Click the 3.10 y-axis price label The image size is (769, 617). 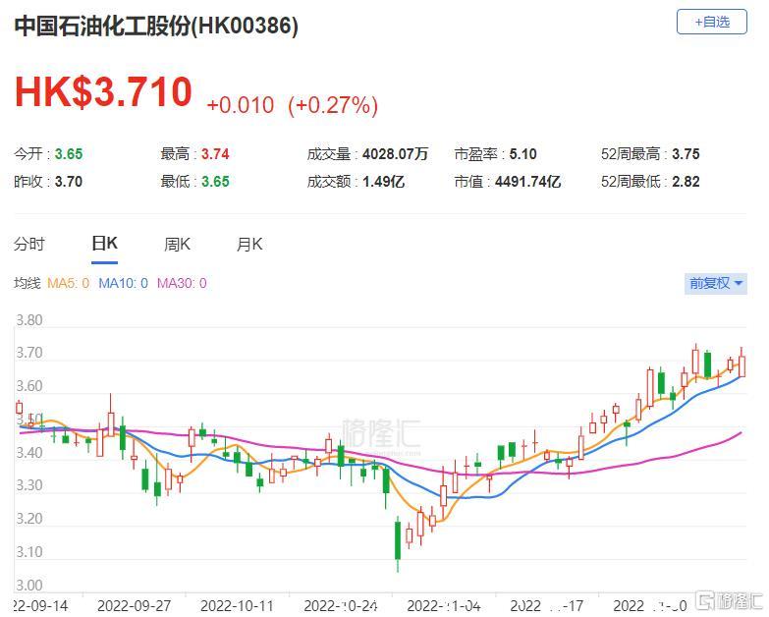pos(29,552)
